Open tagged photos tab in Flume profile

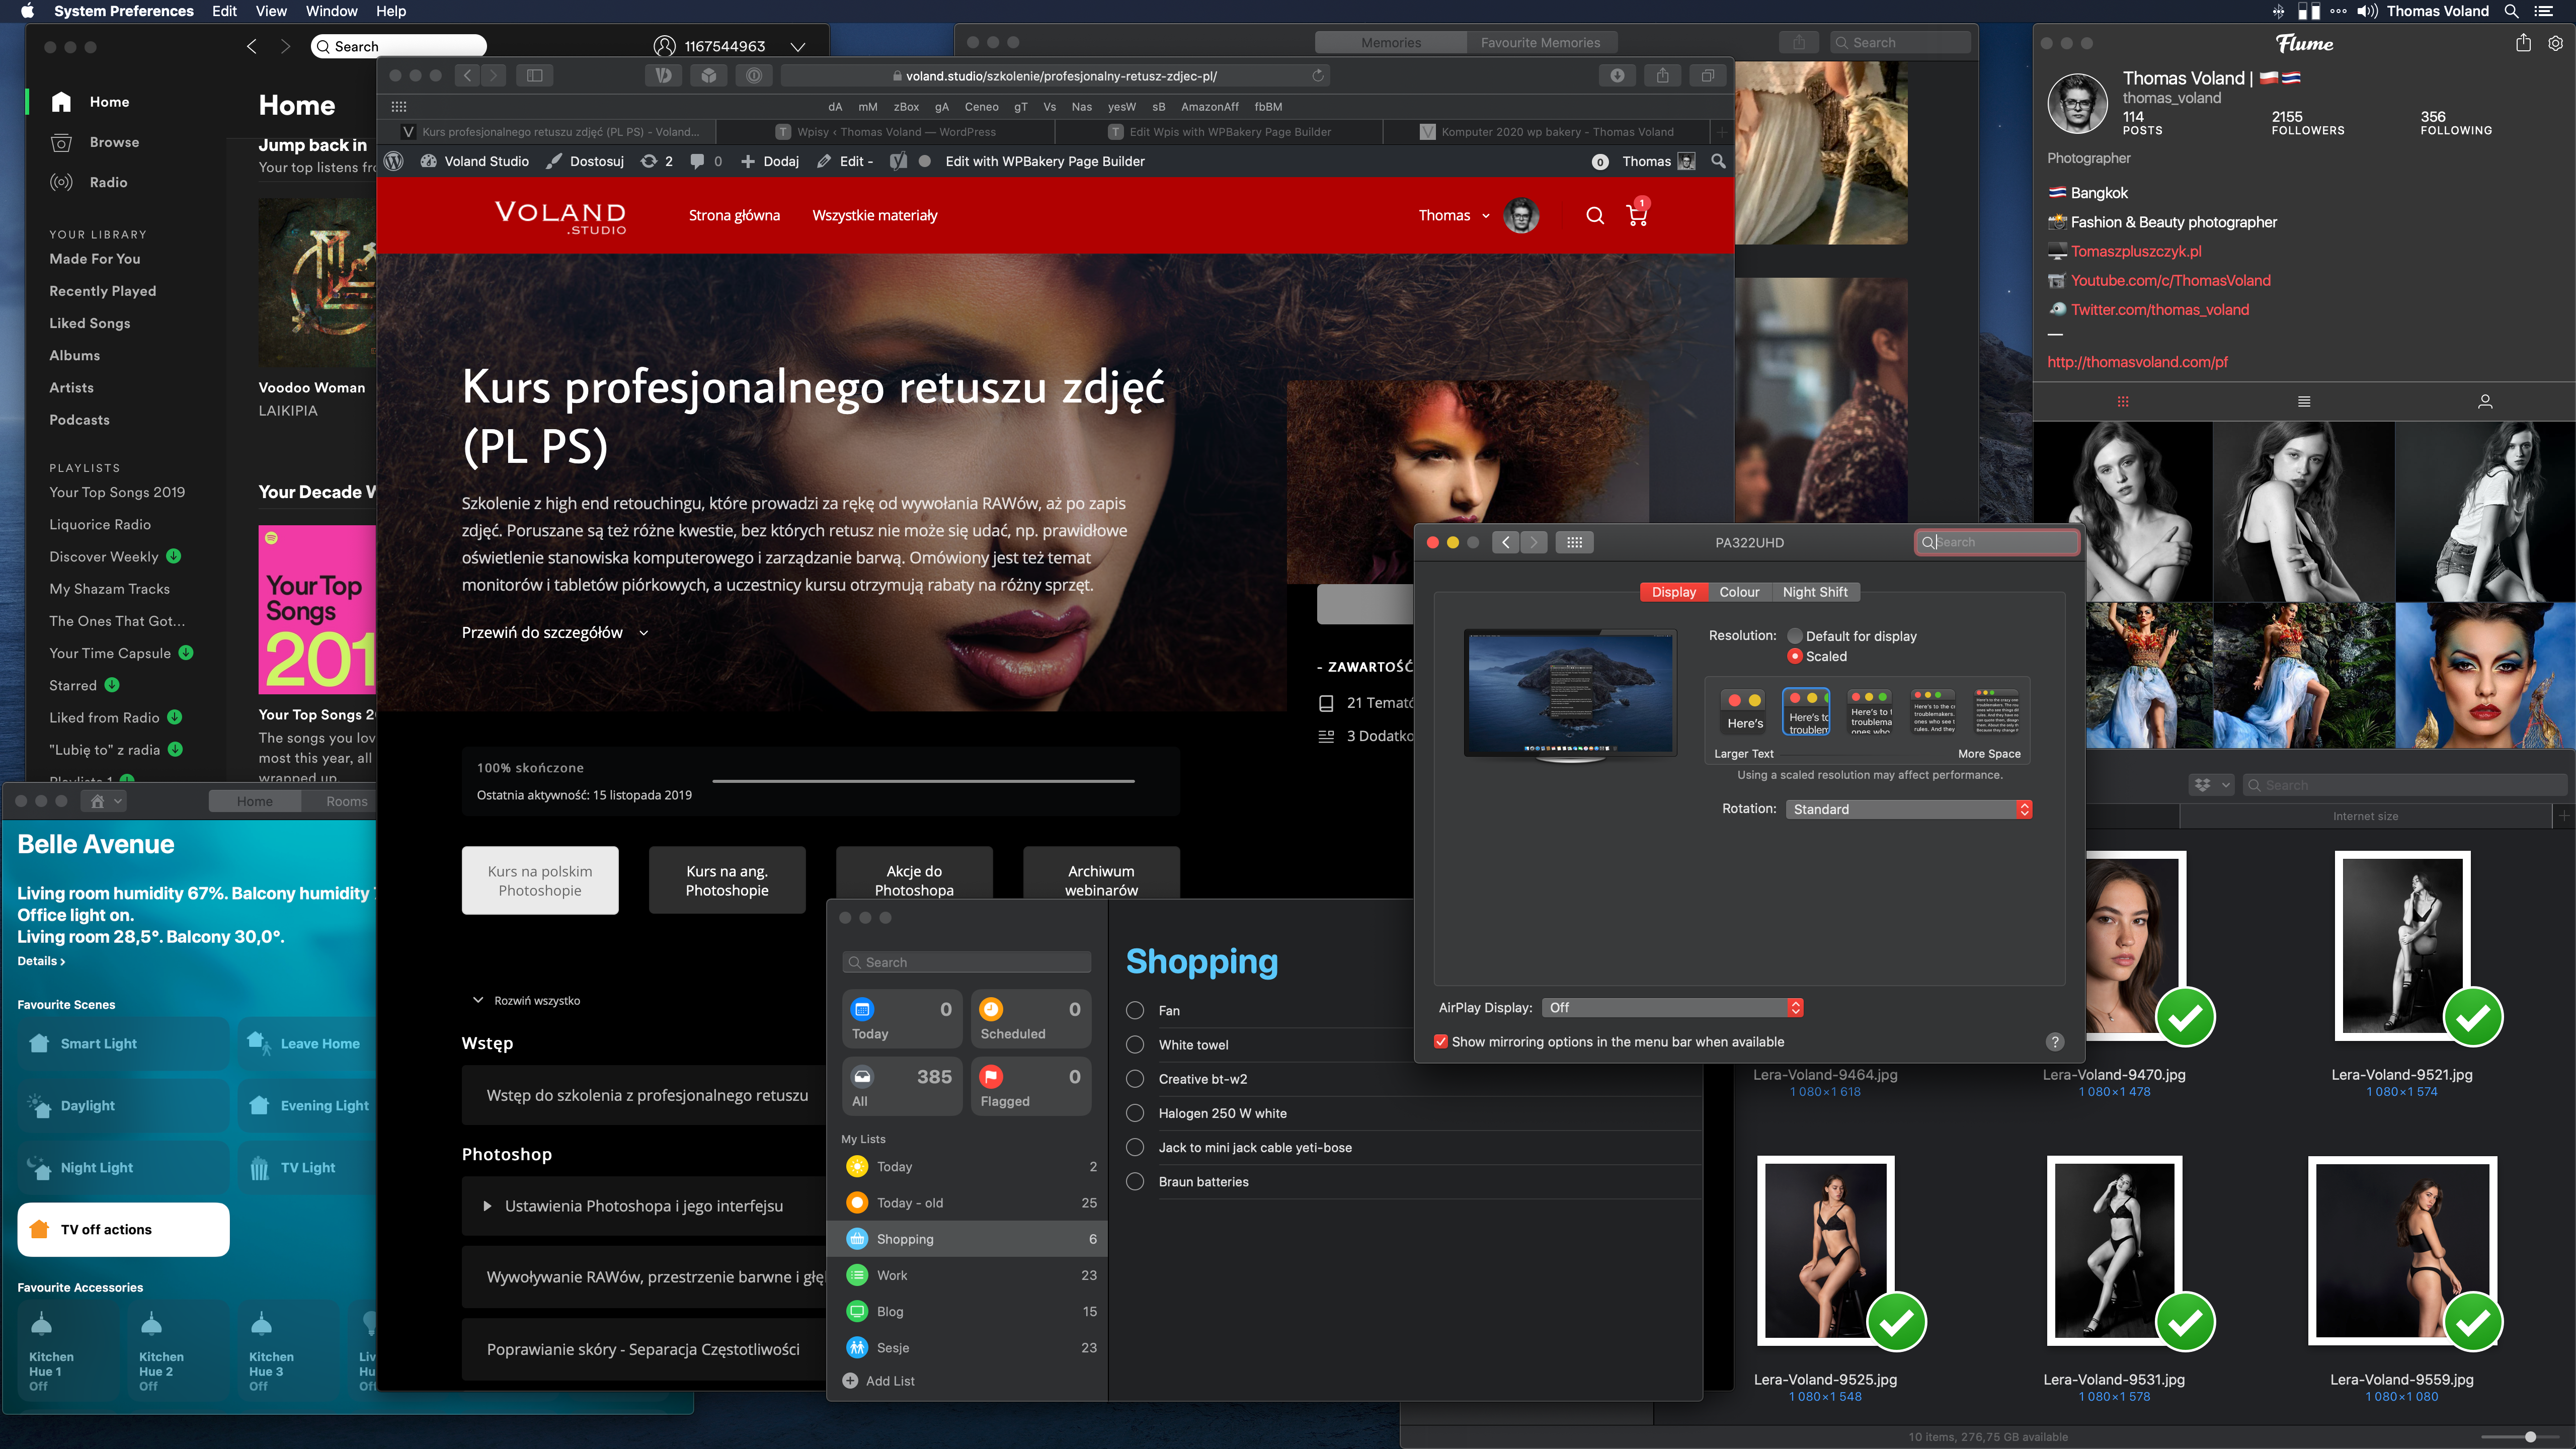(x=2485, y=401)
